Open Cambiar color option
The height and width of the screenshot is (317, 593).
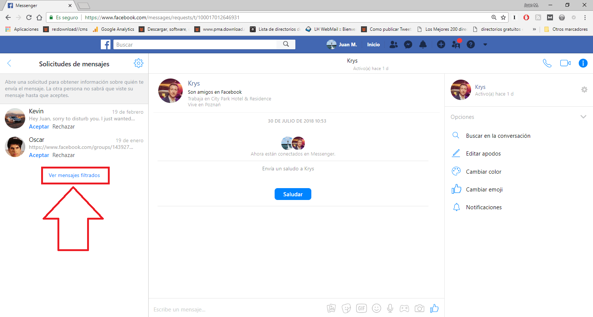483,171
